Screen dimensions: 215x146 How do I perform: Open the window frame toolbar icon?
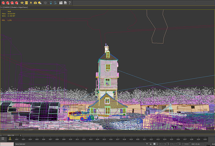[61, 3]
